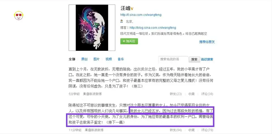Click 收藏 on the first post
The height and width of the screenshot is (134, 272).
pyautogui.click(x=192, y=94)
